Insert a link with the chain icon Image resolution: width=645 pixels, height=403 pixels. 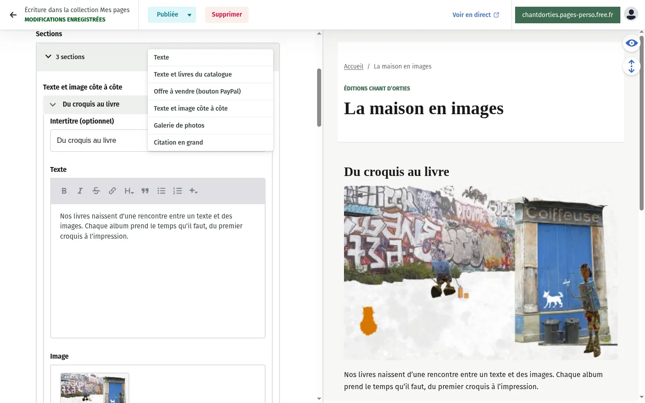point(112,191)
